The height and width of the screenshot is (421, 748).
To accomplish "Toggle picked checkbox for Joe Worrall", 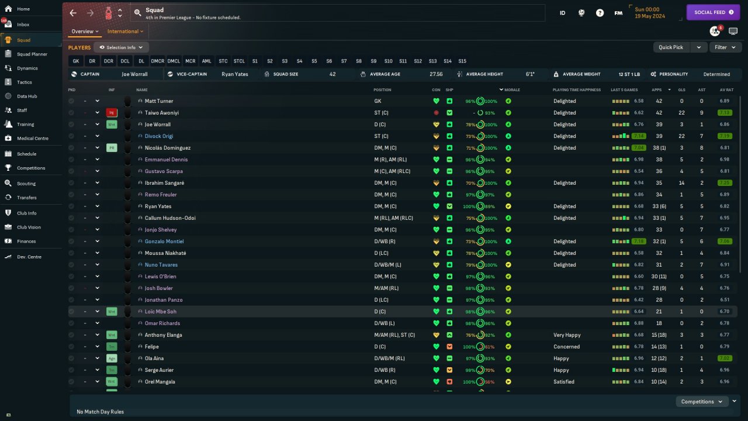I will point(71,125).
